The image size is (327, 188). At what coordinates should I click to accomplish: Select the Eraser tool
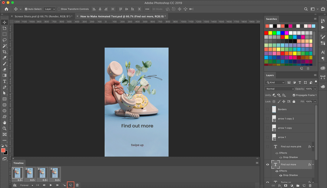click(4, 70)
